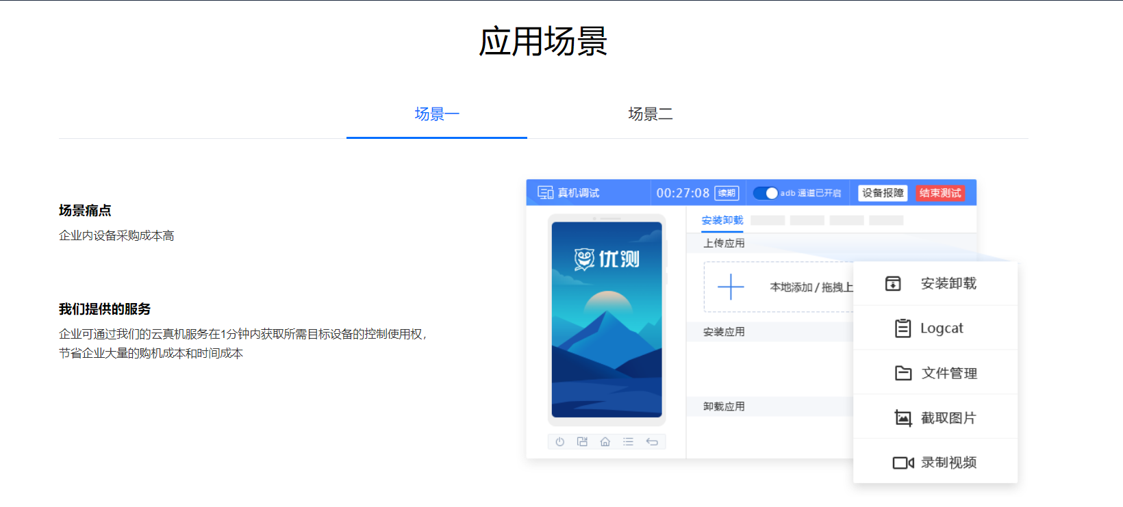Click the power icon below the phone
The image size is (1123, 507).
pyautogui.click(x=560, y=442)
